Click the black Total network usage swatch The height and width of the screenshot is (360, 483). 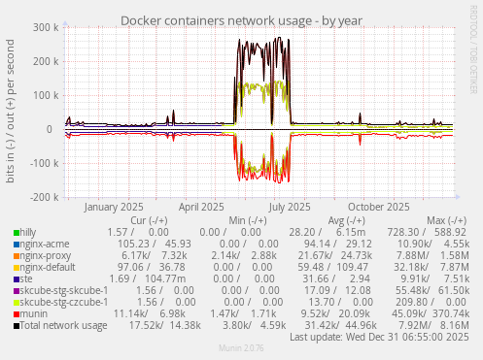coord(17,326)
